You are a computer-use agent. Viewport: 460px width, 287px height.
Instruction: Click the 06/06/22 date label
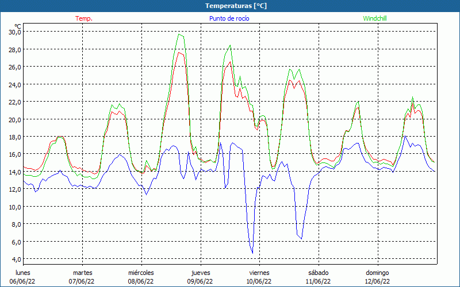click(22, 281)
